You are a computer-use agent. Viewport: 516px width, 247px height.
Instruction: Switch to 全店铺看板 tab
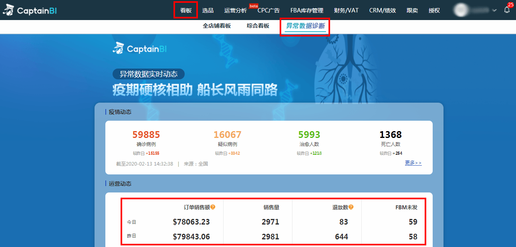217,26
